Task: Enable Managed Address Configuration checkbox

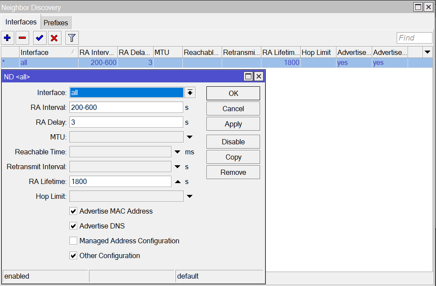Action: 73,241
